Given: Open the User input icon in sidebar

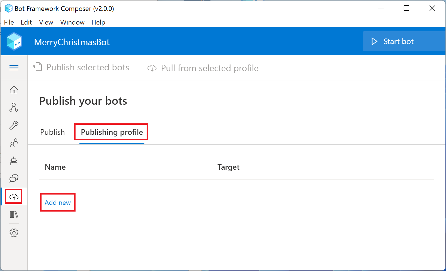Looking at the screenshot, I should pyautogui.click(x=14, y=143).
